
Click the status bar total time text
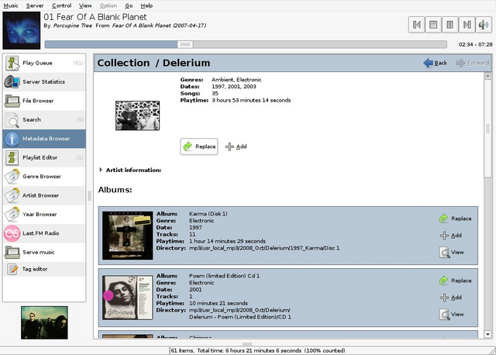250,350
